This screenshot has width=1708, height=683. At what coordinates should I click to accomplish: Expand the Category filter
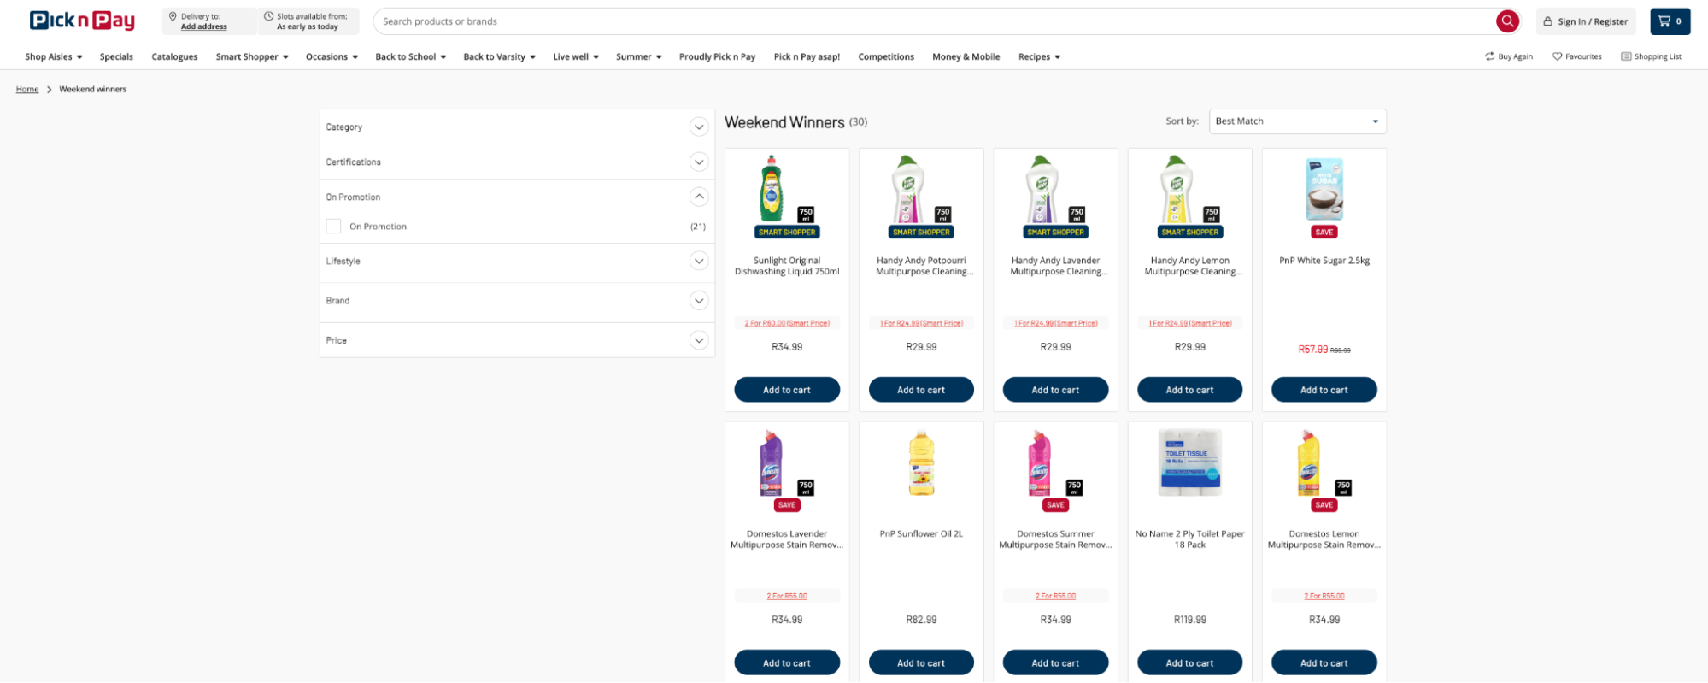pyautogui.click(x=698, y=127)
